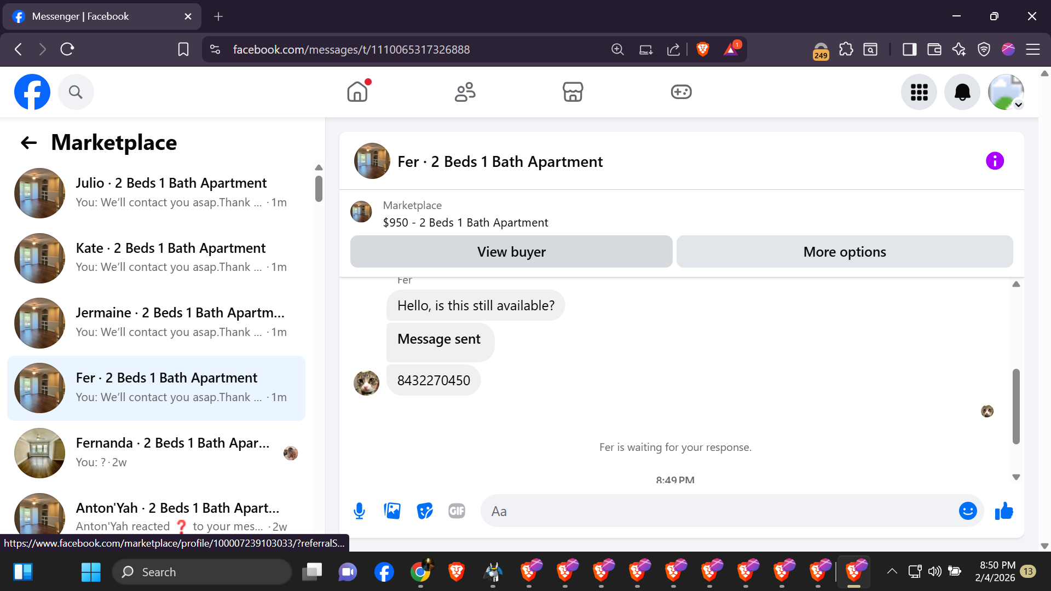The height and width of the screenshot is (591, 1051).
Task: Click the More options button
Action: (x=844, y=252)
